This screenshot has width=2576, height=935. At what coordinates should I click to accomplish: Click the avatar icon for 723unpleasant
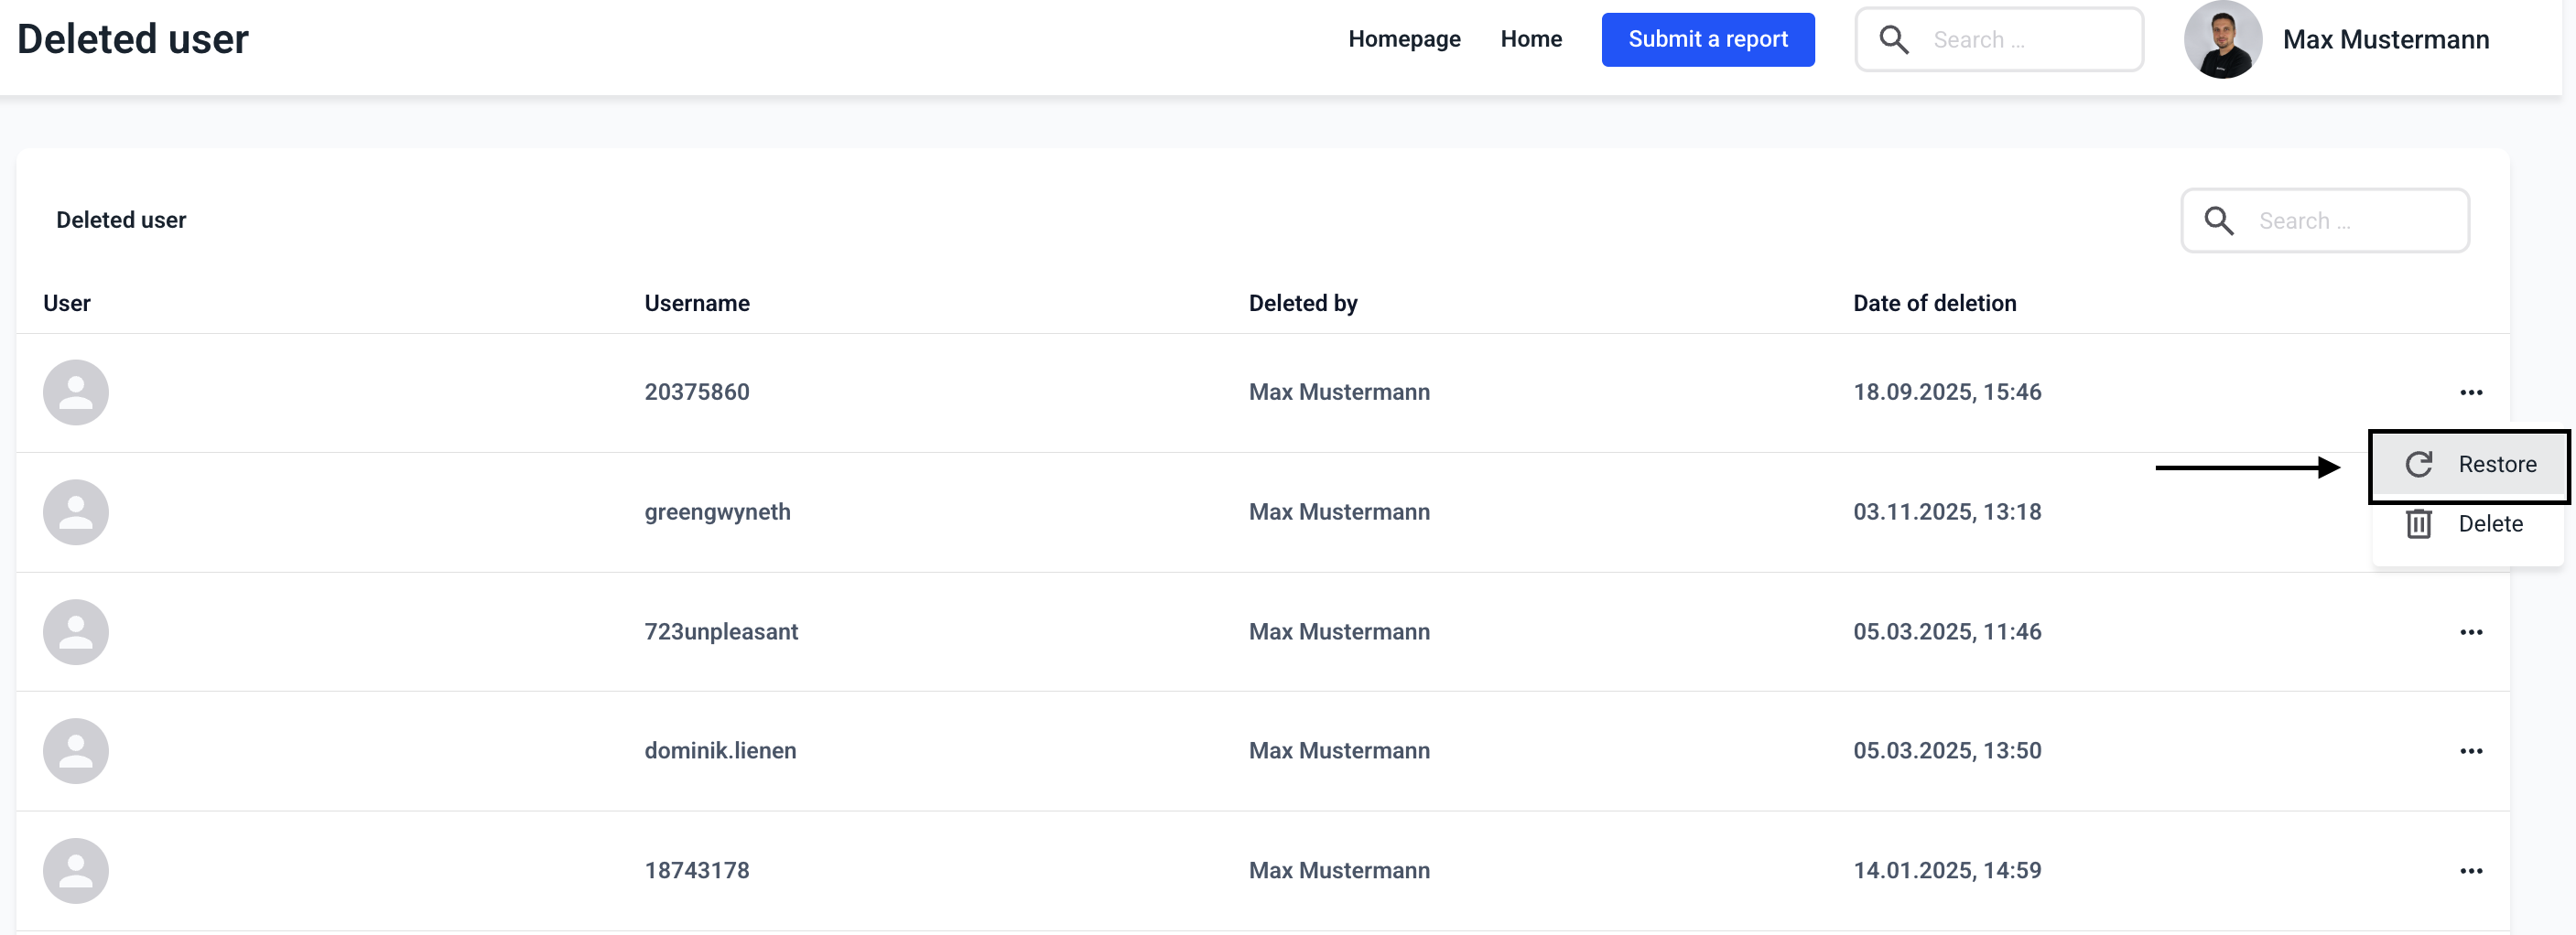(x=76, y=632)
